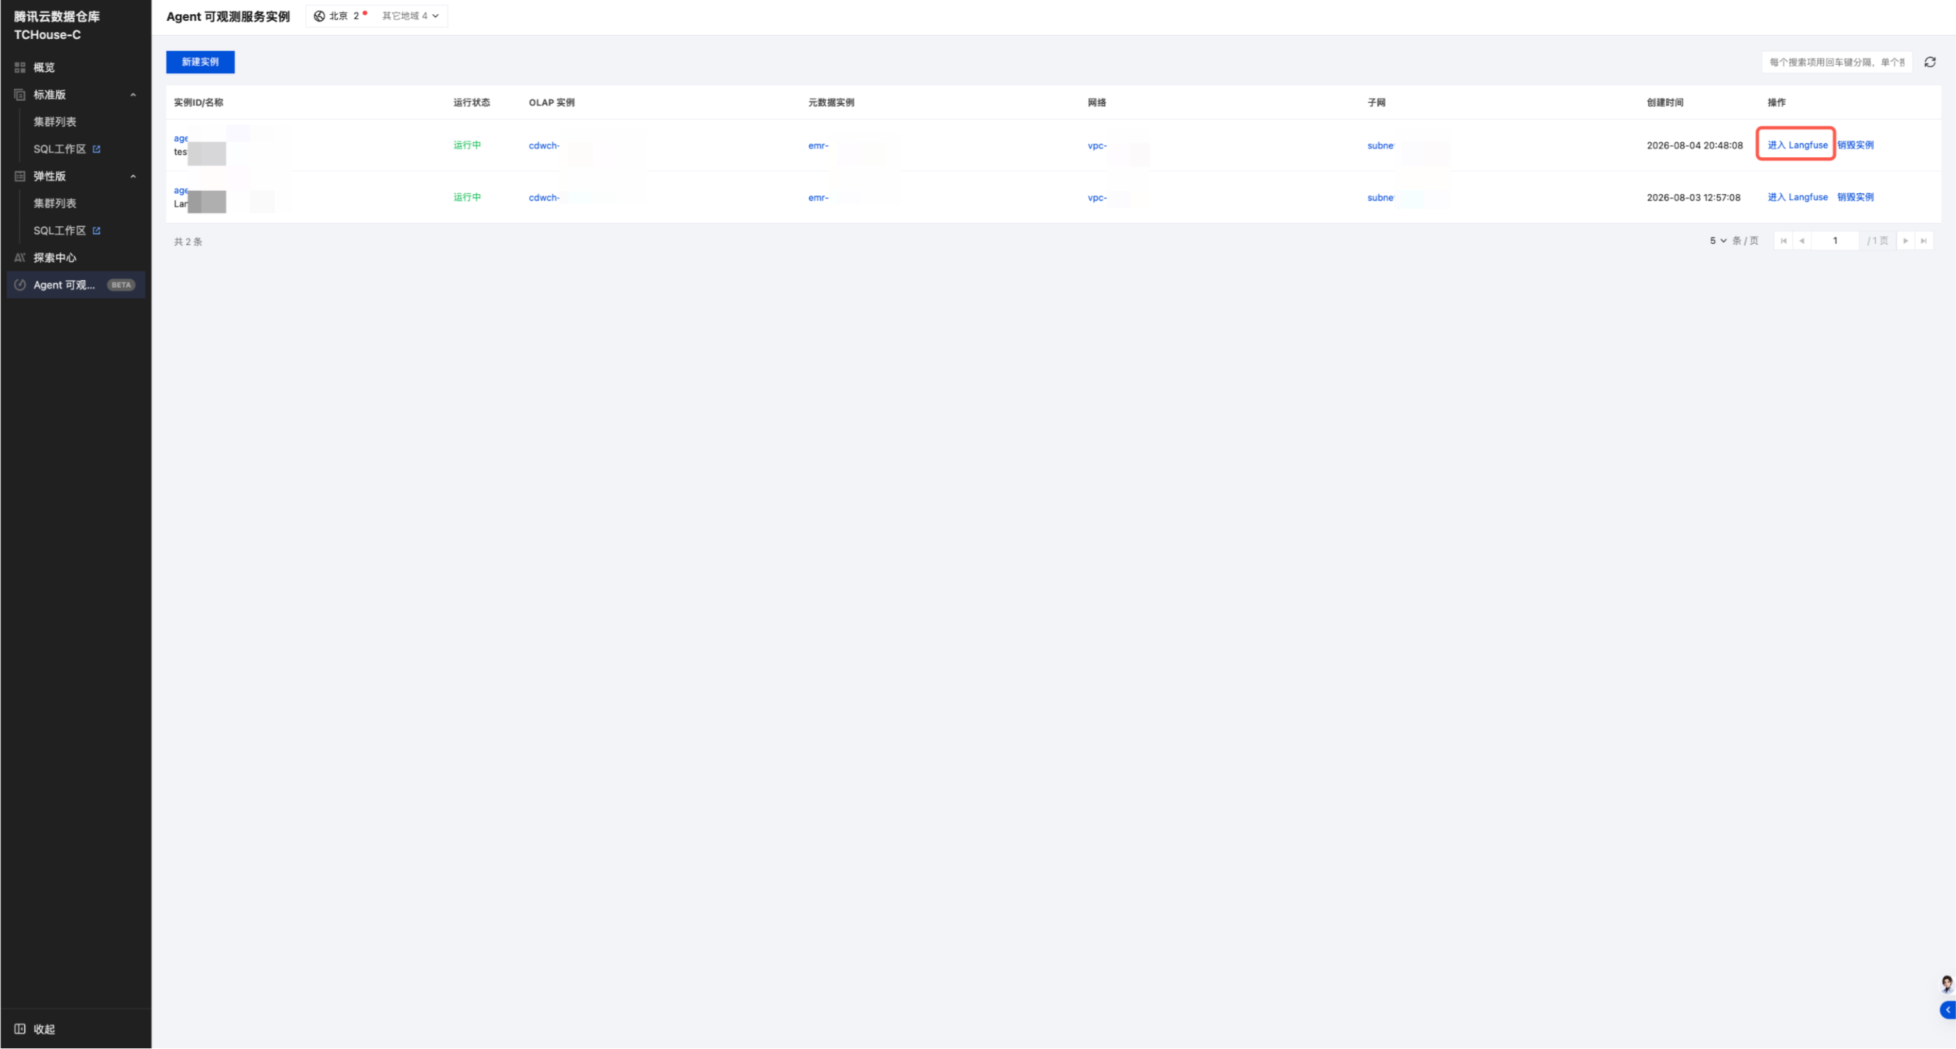The image size is (1956, 1049).
Task: Click the blue side-panel expand arrow
Action: point(1948,1010)
